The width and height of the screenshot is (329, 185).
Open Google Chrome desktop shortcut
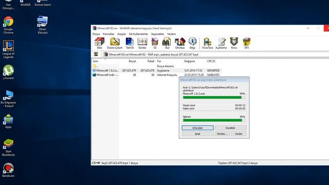(8, 25)
